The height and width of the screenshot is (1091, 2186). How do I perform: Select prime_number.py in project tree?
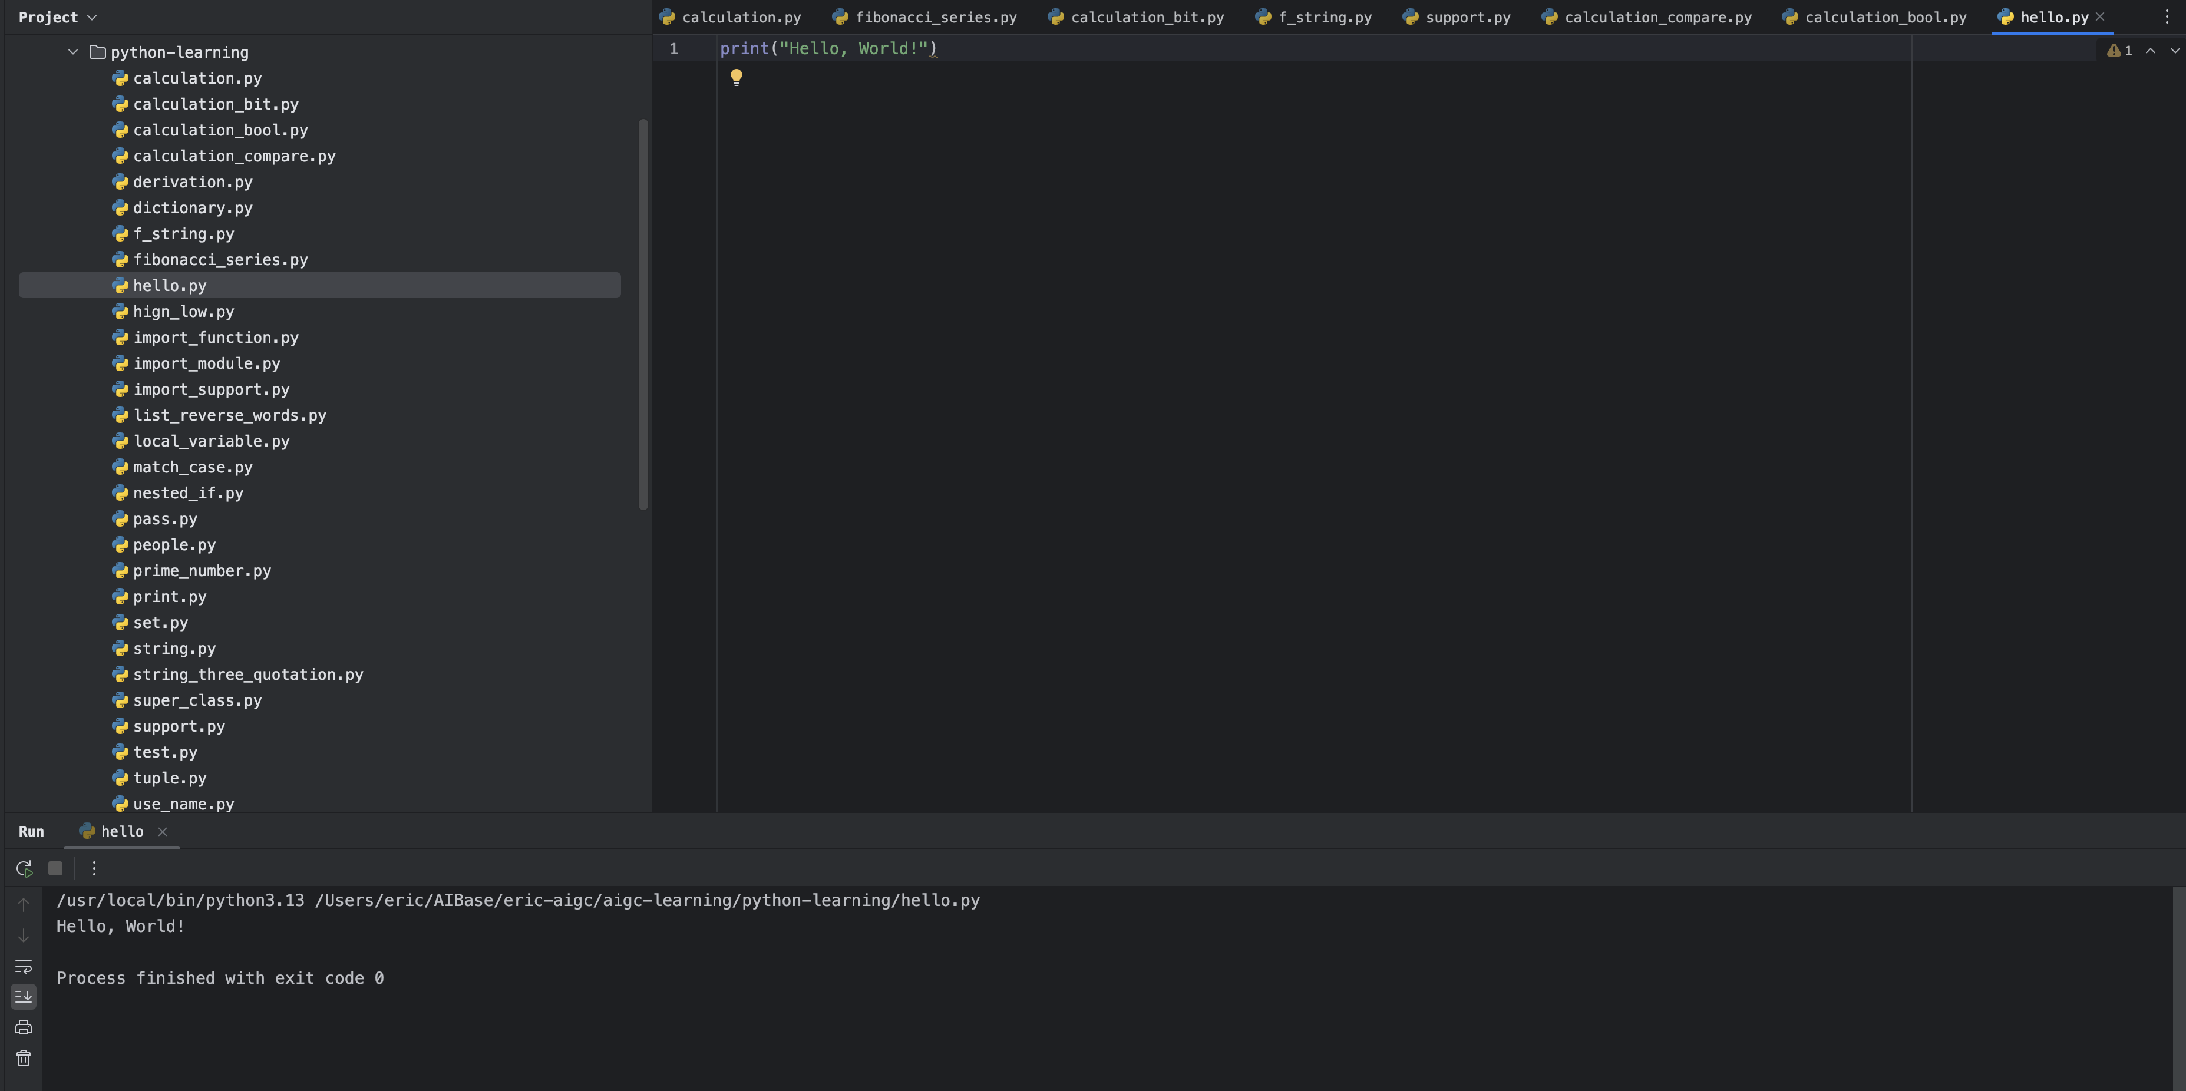[x=191, y=571]
